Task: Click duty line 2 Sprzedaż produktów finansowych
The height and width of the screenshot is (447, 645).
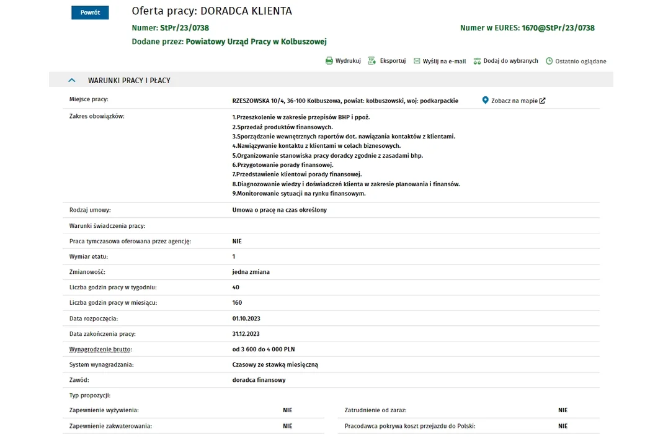Action: coord(283,127)
